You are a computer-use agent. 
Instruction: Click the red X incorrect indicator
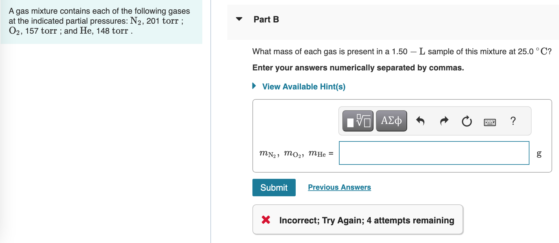pyautogui.click(x=266, y=220)
